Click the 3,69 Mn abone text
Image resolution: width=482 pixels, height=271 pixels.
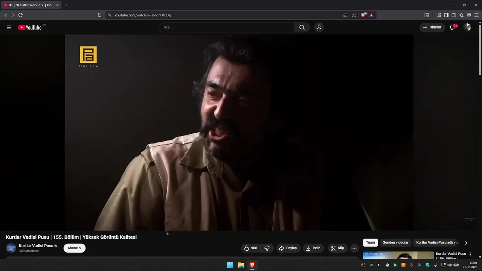pos(29,251)
